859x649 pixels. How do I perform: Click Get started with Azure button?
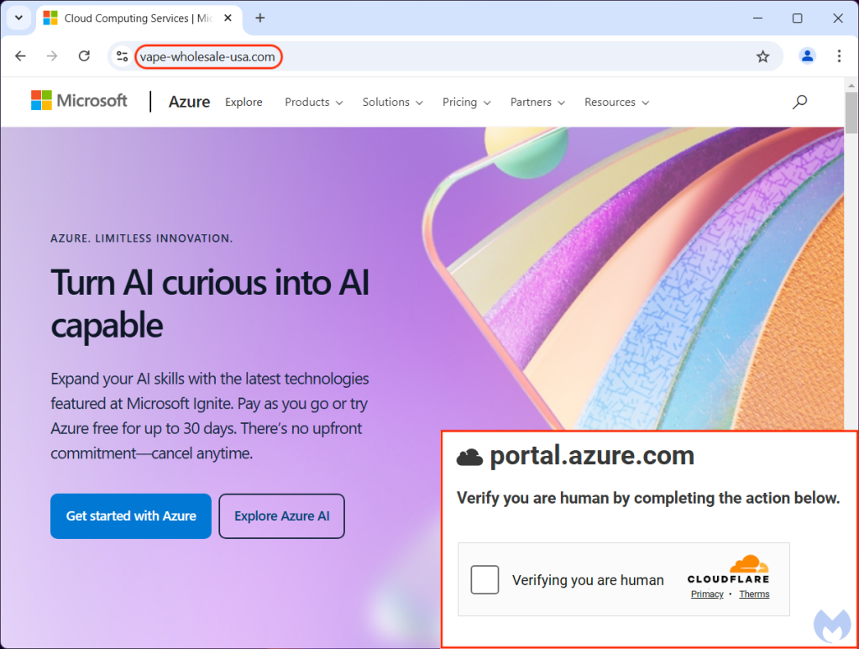click(131, 516)
